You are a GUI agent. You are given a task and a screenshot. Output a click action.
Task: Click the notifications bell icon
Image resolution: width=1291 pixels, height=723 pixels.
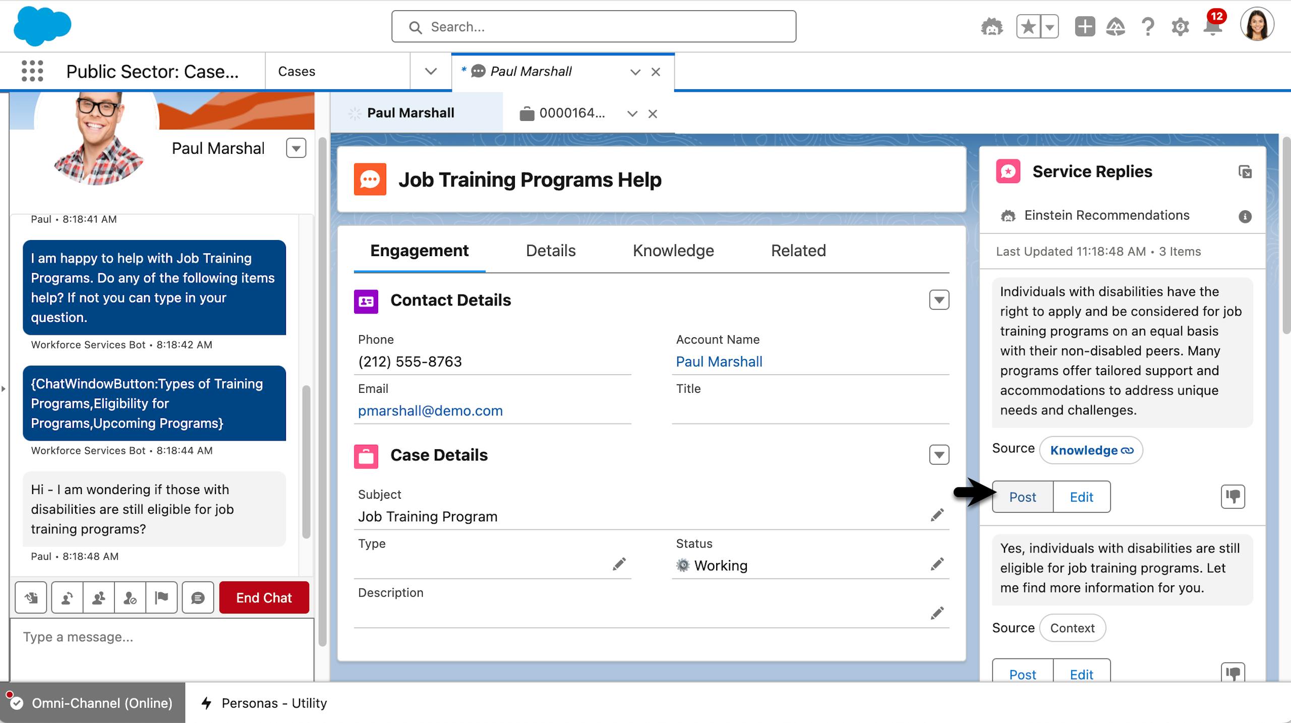pyautogui.click(x=1212, y=27)
